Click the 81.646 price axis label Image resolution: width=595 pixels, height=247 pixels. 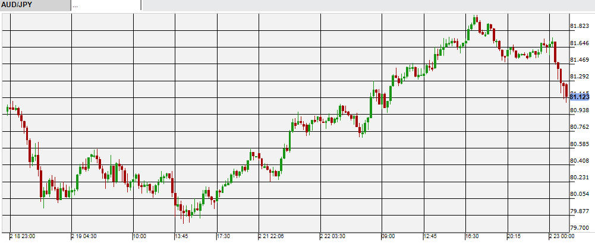(579, 43)
